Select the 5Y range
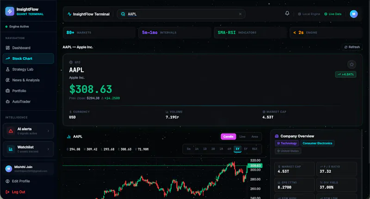Viewport: 370px width, 199px height. tap(246, 149)
